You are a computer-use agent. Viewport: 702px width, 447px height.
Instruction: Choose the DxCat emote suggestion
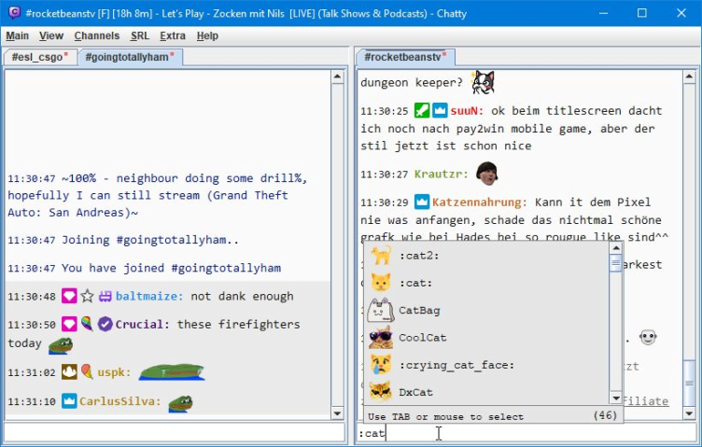414,392
